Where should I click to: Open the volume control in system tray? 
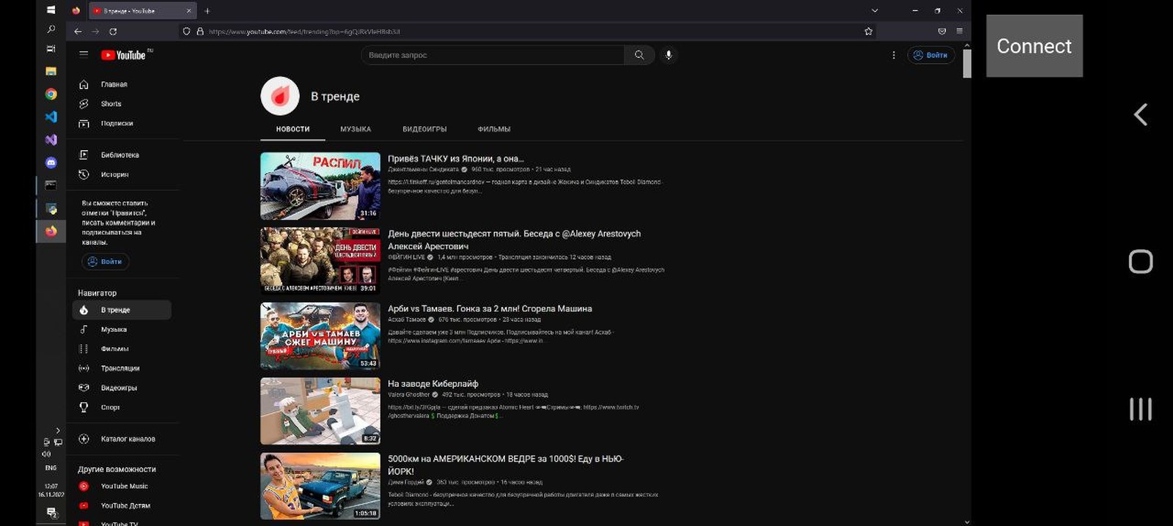coord(47,453)
